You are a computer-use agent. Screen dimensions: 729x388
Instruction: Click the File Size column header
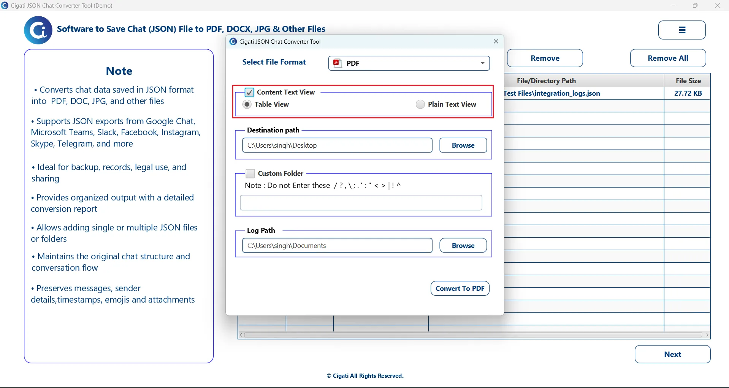tap(688, 81)
